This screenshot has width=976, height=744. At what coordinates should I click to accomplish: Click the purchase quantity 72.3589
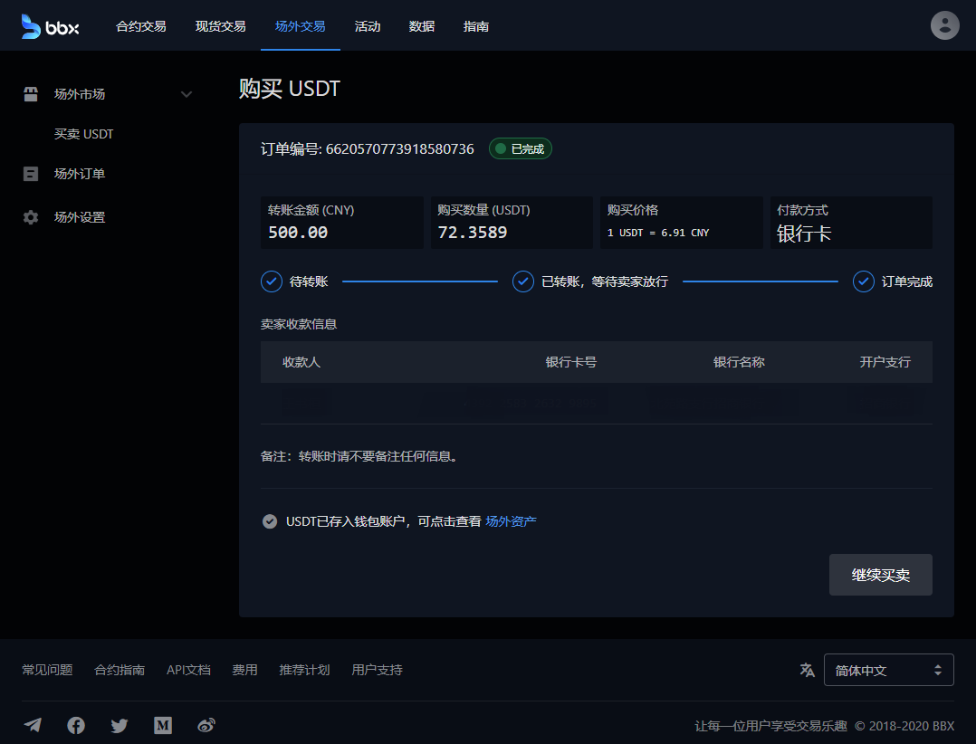[473, 232]
